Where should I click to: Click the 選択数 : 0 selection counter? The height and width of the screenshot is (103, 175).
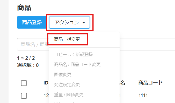tap(28, 65)
